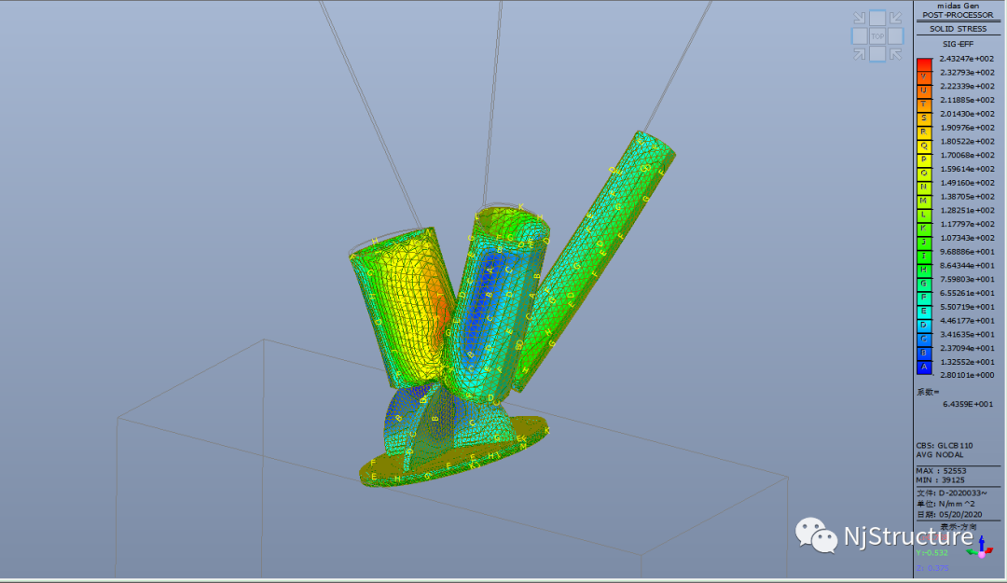Screen dimensions: 1007x583
Task: Click the upper-right diagonal arrow of the view navigator
Action: [x=896, y=18]
